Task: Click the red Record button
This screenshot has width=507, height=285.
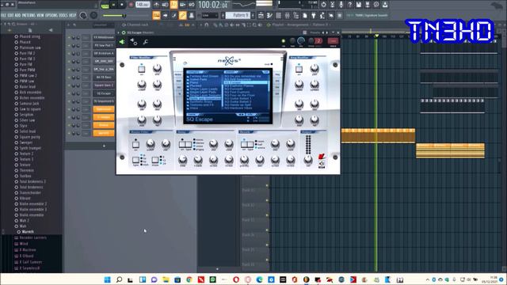Action: click(x=131, y=5)
